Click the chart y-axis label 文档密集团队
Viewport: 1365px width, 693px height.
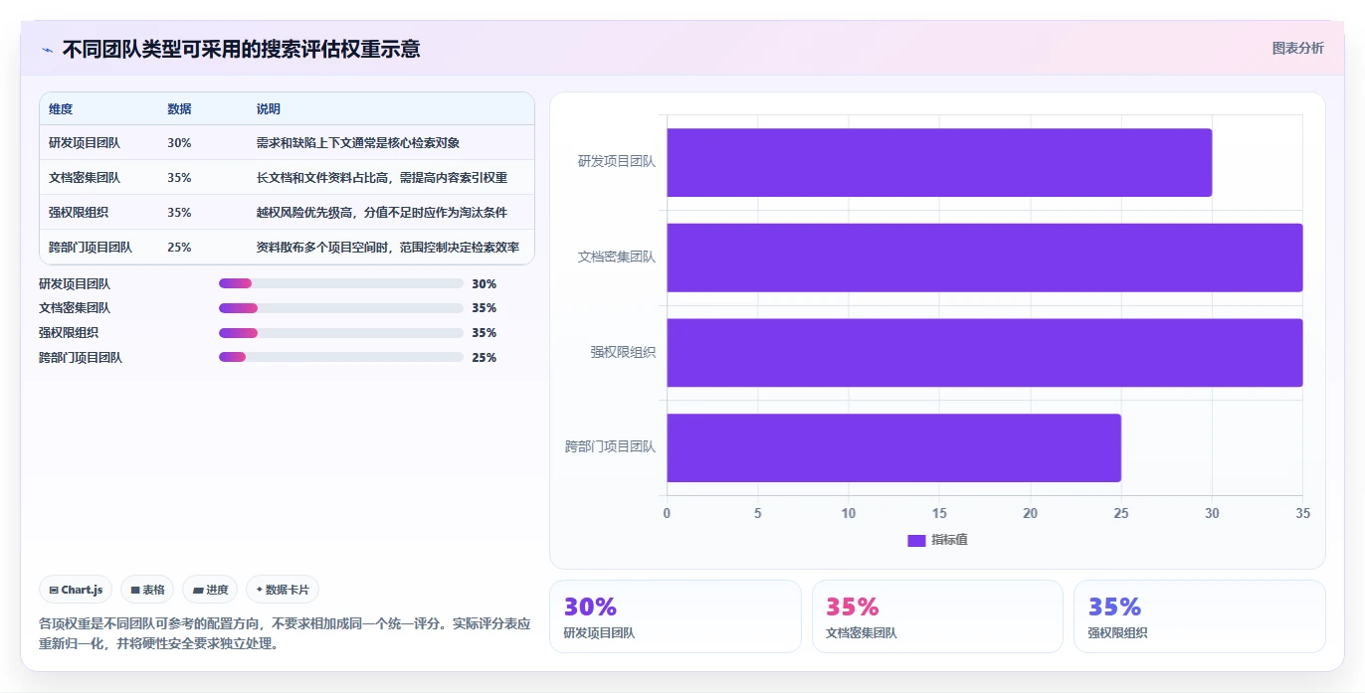617,257
